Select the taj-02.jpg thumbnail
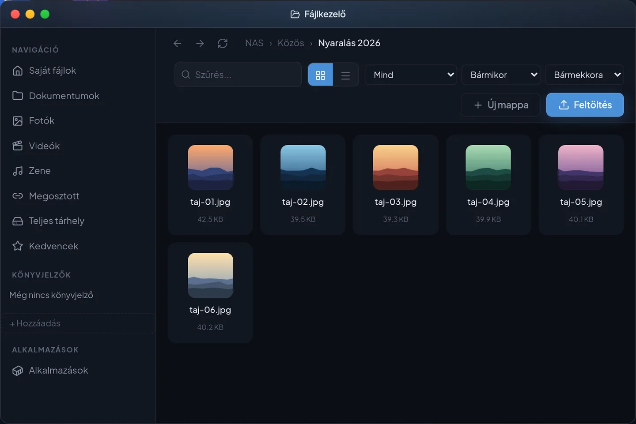The width and height of the screenshot is (636, 424). coord(303,168)
